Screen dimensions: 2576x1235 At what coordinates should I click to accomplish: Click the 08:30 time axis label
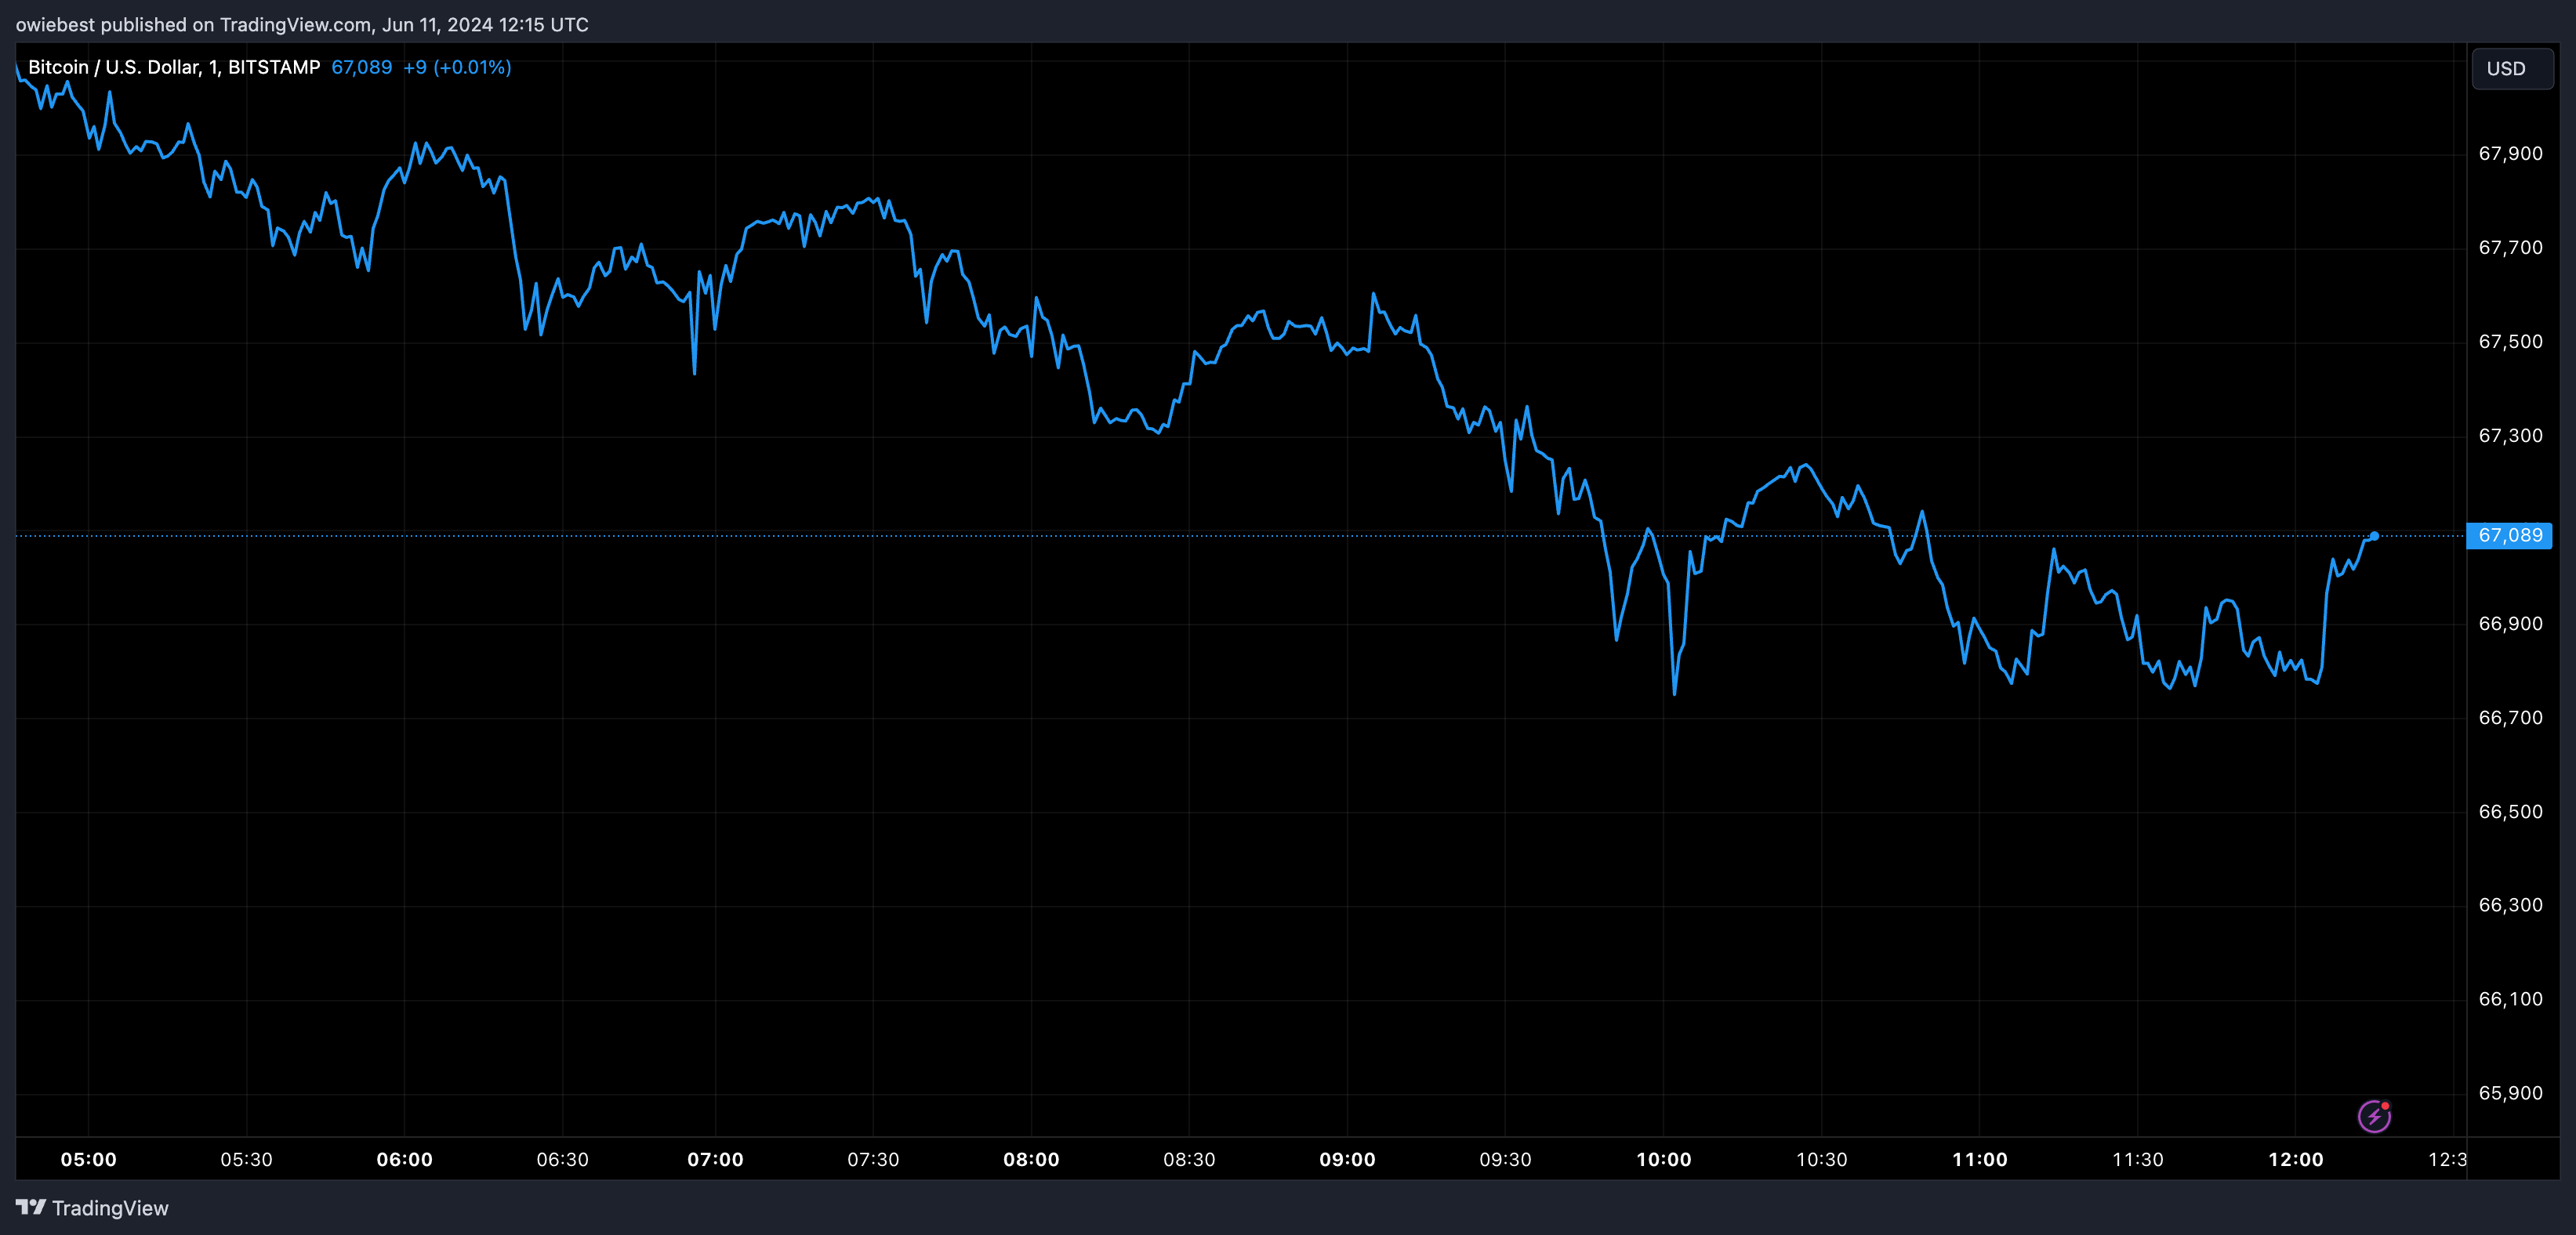tap(1189, 1159)
